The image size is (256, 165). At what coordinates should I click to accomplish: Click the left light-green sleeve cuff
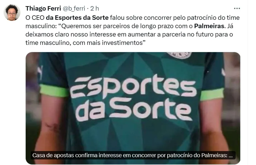(x=54, y=91)
